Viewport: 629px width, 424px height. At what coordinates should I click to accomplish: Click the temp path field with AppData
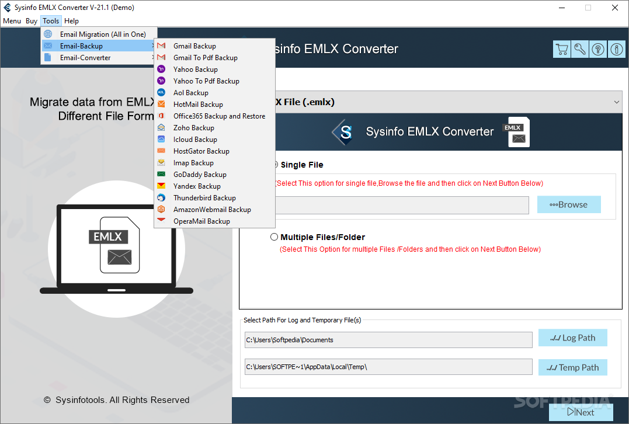pos(388,367)
